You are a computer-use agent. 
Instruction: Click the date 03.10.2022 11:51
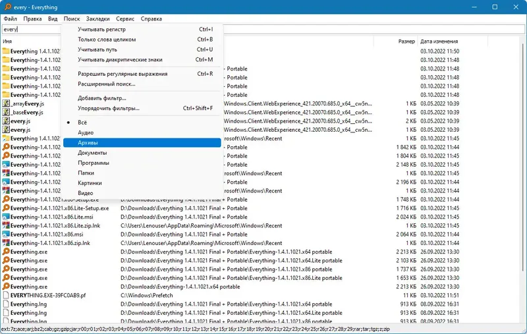tap(439, 295)
